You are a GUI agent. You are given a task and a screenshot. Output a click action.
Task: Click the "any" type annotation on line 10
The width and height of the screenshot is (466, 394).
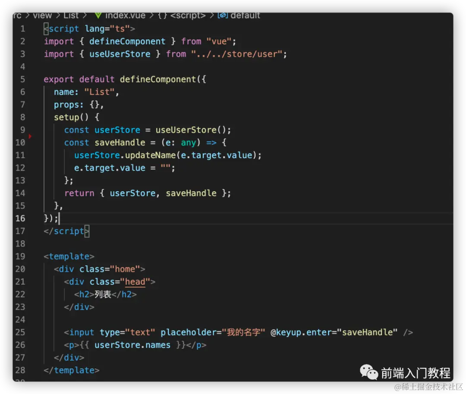pyautogui.click(x=189, y=143)
